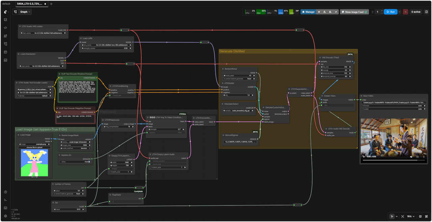Click the subgraph breadcrumb icon beside Graph

(x=16, y=12)
